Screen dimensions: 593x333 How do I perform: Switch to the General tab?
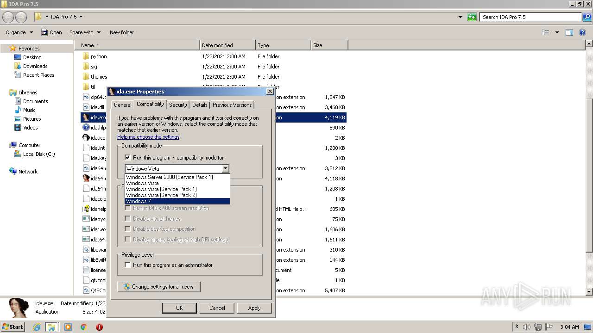[123, 105]
